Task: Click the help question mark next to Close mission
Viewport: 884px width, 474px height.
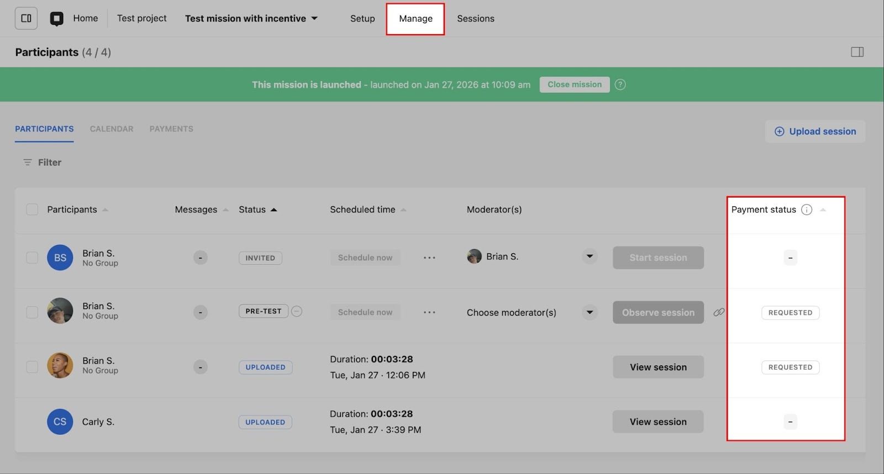Action: 620,84
